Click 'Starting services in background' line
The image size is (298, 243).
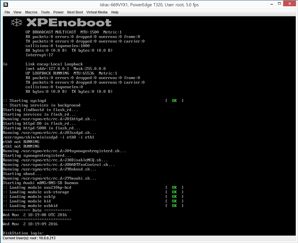pyautogui.click(x=42, y=105)
